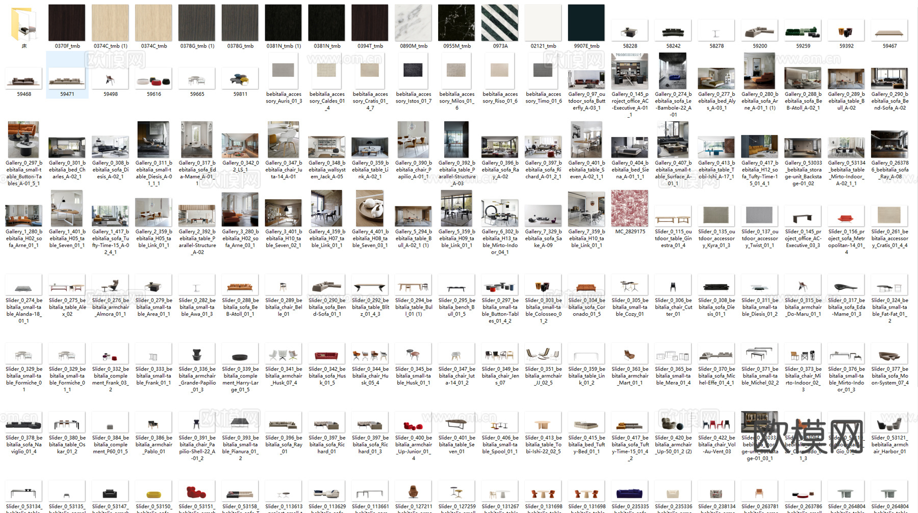Select the MC_2829175 red floral pattern
Viewport: 918px width, 513px height.
pyautogui.click(x=630, y=208)
